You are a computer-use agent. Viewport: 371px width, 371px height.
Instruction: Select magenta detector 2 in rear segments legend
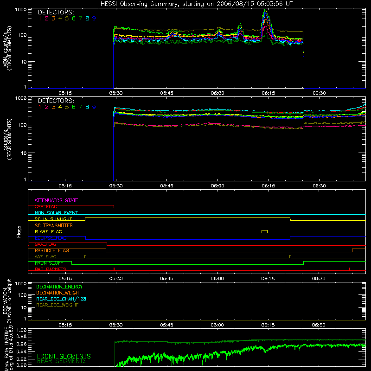point(47,107)
